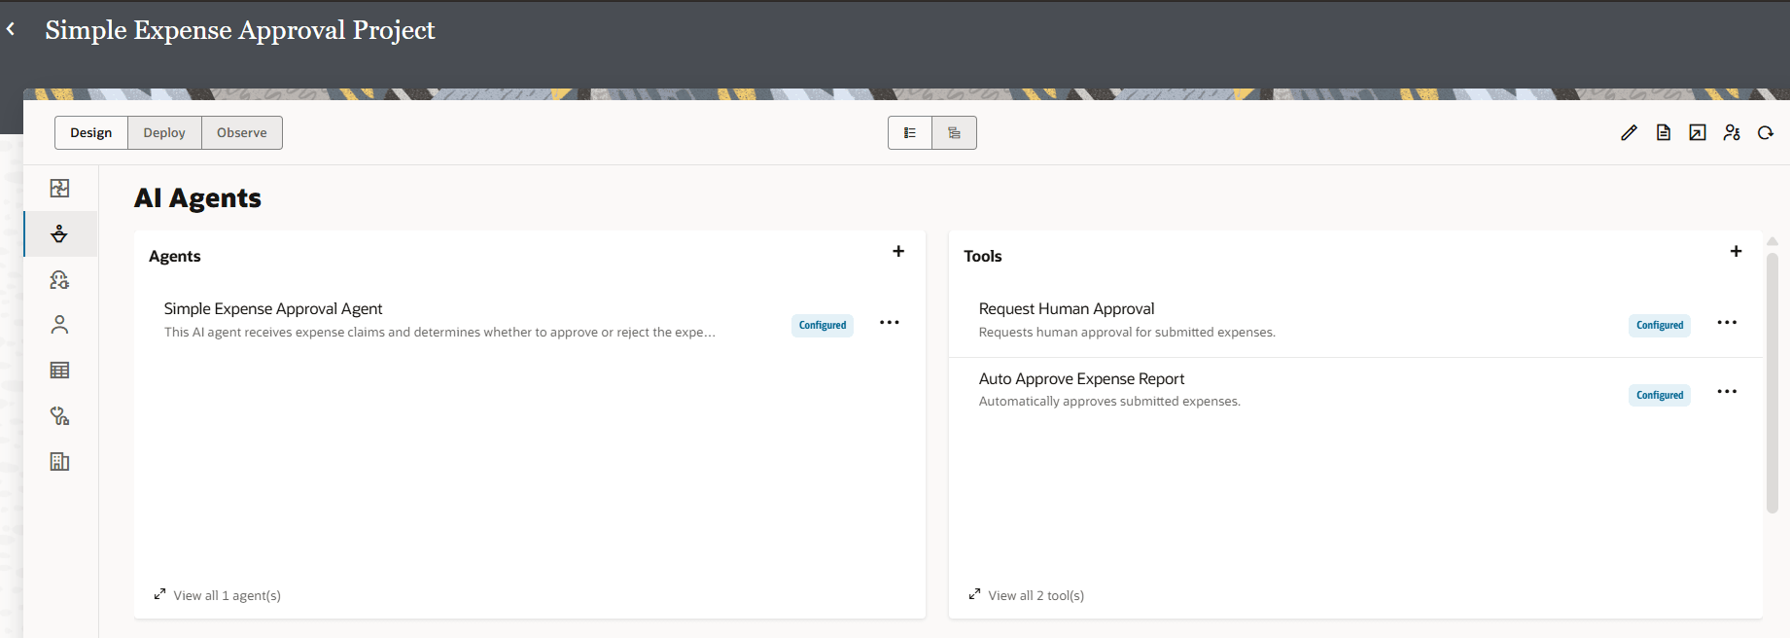Click the Tools panel vertical scrollbar
The width and height of the screenshot is (1790, 638).
tap(1772, 379)
